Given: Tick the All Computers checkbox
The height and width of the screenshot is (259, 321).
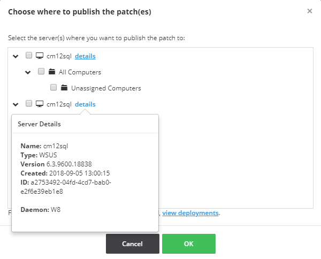Looking at the screenshot, I should coord(41,72).
